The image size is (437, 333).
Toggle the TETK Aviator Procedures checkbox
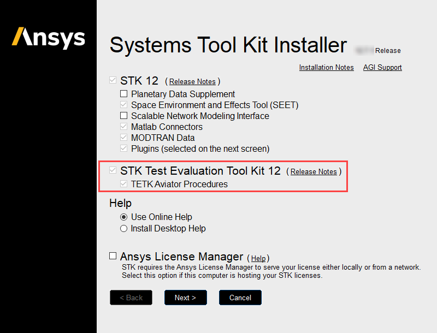pos(124,184)
